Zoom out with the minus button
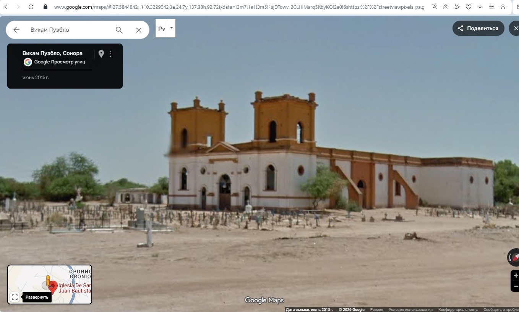 pyautogui.click(x=516, y=286)
